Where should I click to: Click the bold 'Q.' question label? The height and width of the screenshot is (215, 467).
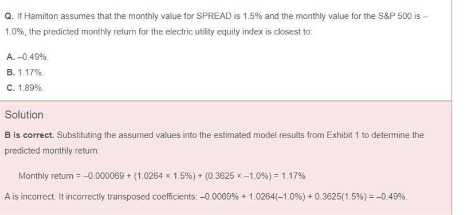10,16
